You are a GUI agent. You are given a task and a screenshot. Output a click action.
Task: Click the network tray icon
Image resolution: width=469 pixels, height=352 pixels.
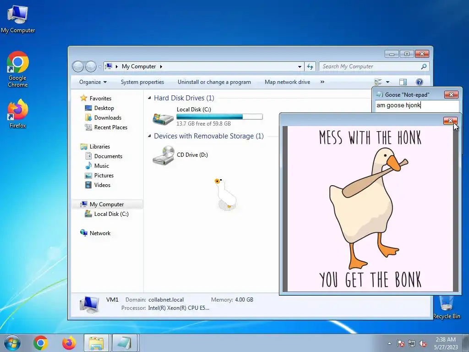[x=412, y=343]
